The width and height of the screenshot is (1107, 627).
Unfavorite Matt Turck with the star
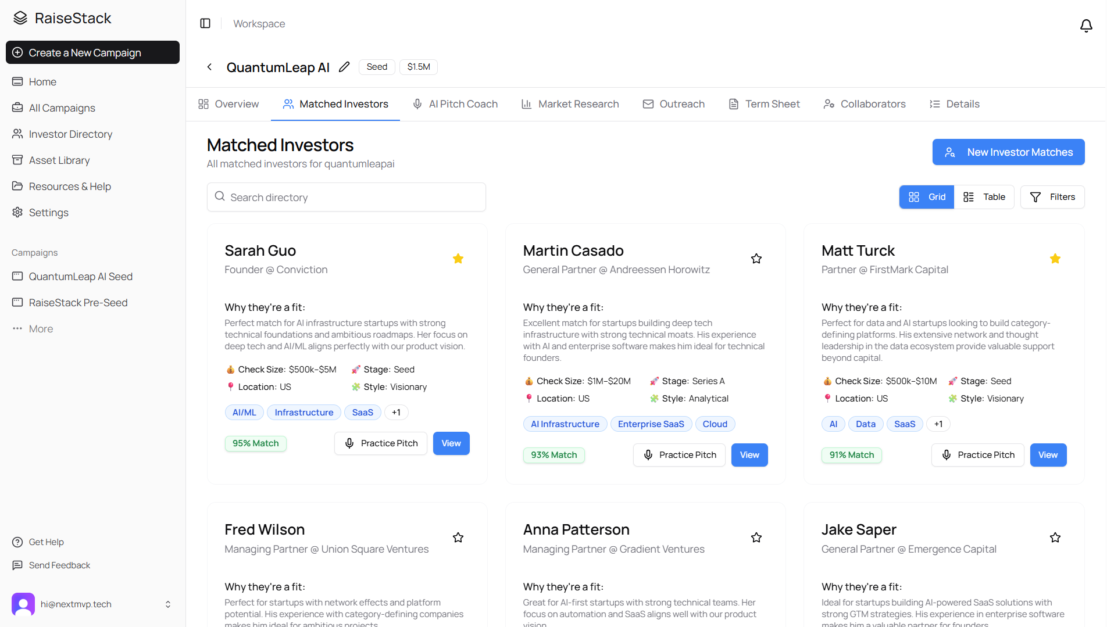1055,259
